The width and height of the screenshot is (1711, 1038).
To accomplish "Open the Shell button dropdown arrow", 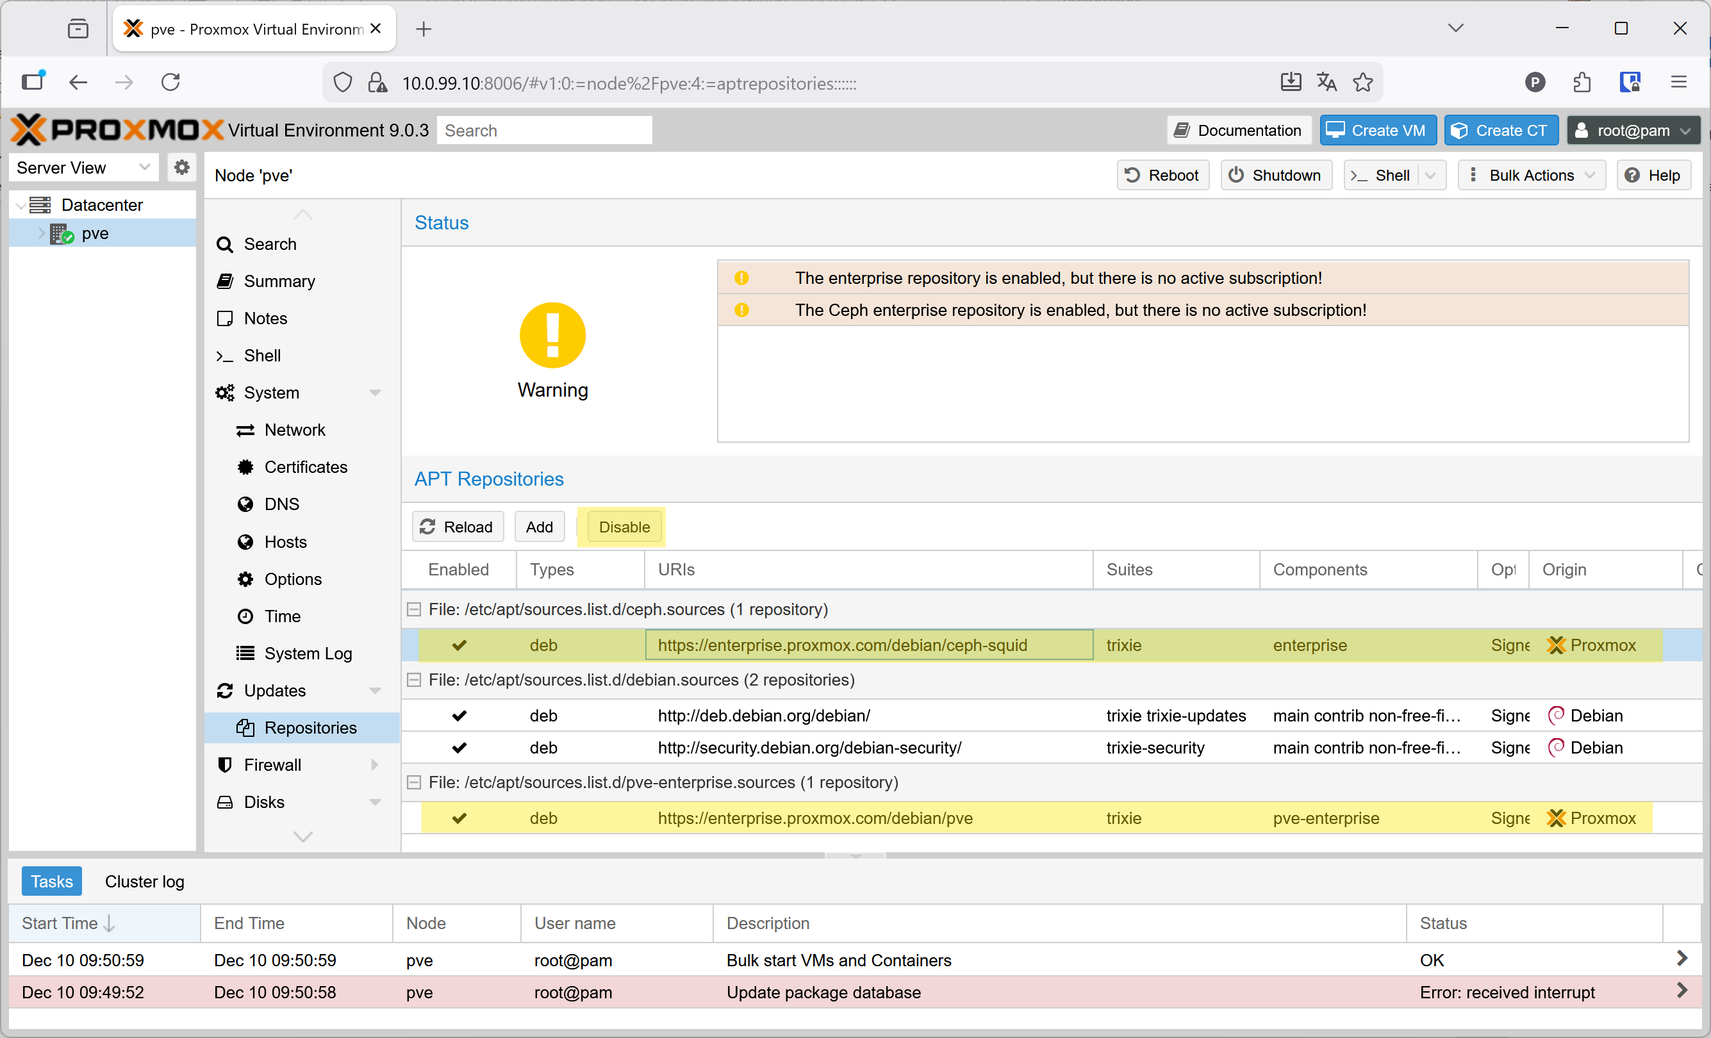I will [x=1430, y=175].
